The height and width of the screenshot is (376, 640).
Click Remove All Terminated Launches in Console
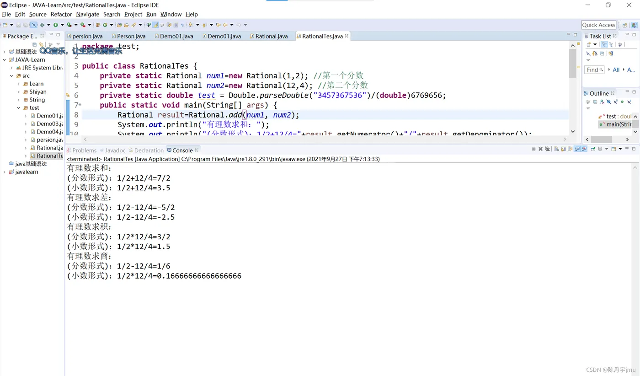(x=547, y=149)
